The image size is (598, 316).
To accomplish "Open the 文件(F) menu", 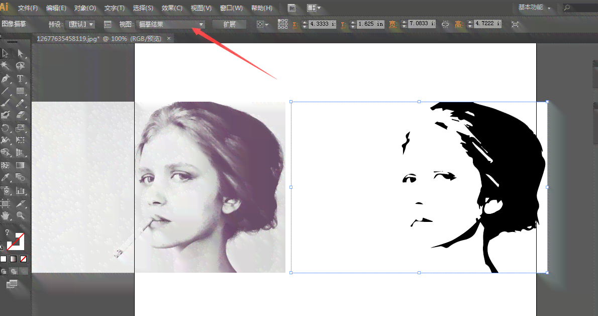I will click(x=28, y=8).
